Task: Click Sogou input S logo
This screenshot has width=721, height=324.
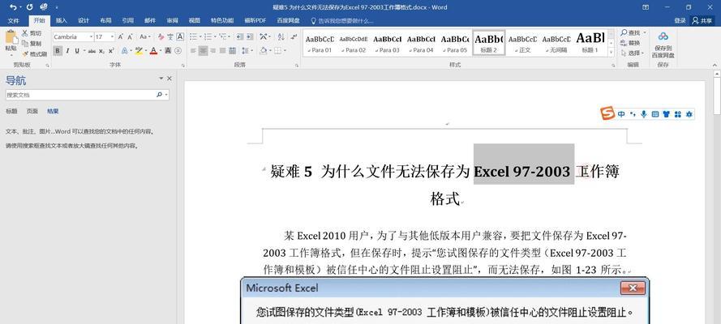Action: (607, 113)
